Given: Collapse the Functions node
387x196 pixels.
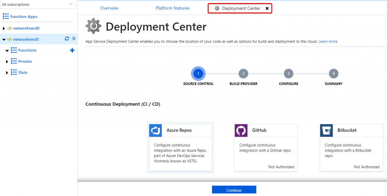Looking at the screenshot, I should tap(7, 51).
